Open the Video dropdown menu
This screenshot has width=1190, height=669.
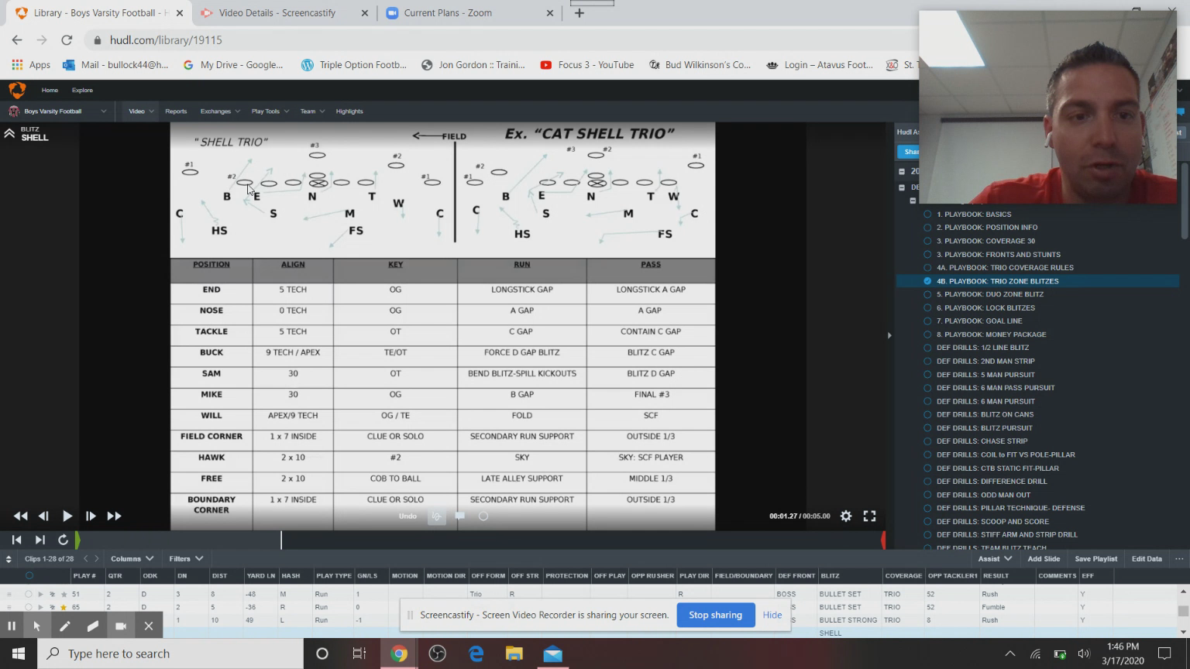[141, 111]
